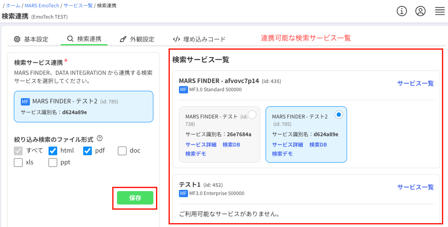Open 検索デモ for service d624a89e
This screenshot has width=448, height=227.
pyautogui.click(x=282, y=153)
